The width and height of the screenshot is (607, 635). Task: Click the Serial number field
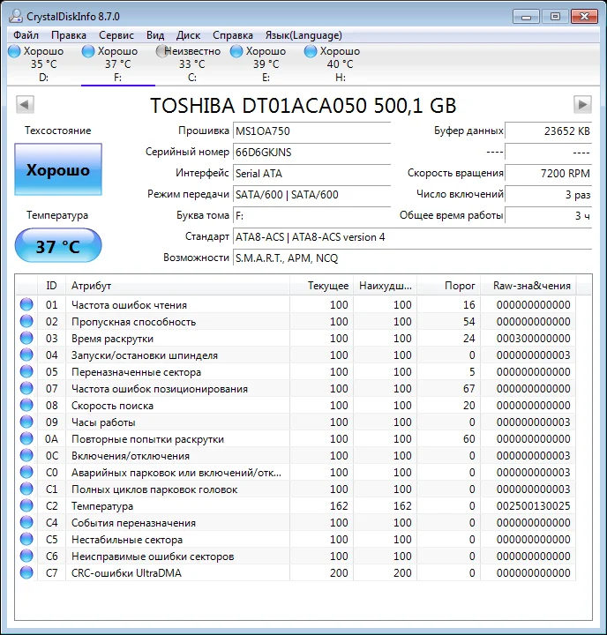311,152
